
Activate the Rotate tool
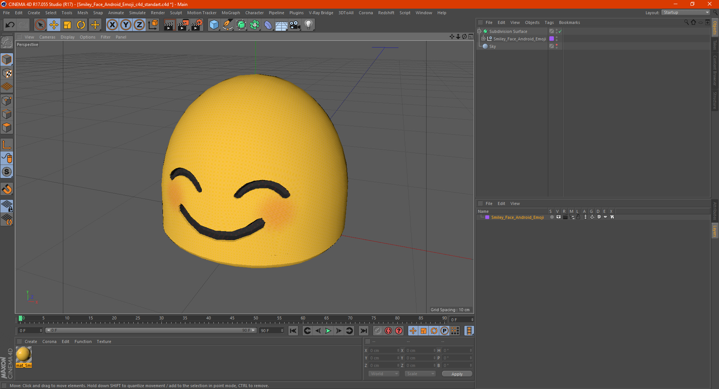coord(81,25)
